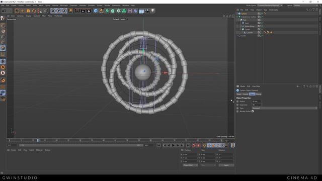Switch to the Basic tab
The width and height of the screenshot is (322, 181).
[x=239, y=94]
